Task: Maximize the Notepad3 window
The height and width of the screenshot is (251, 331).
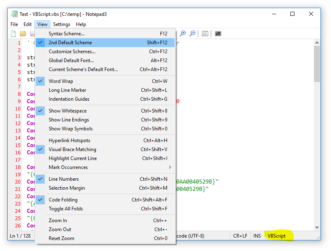Action: click(292, 14)
